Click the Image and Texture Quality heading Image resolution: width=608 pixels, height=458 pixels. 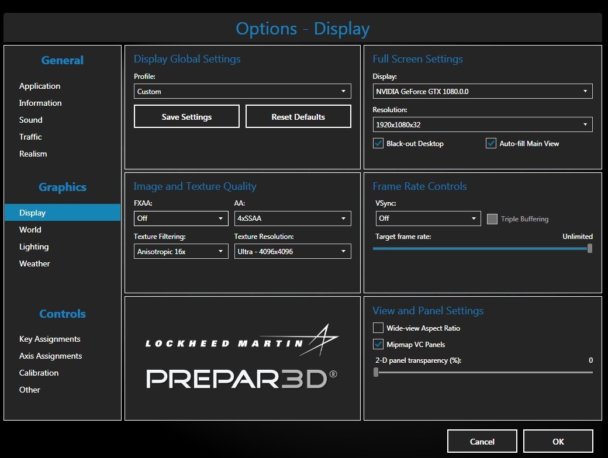coord(195,186)
